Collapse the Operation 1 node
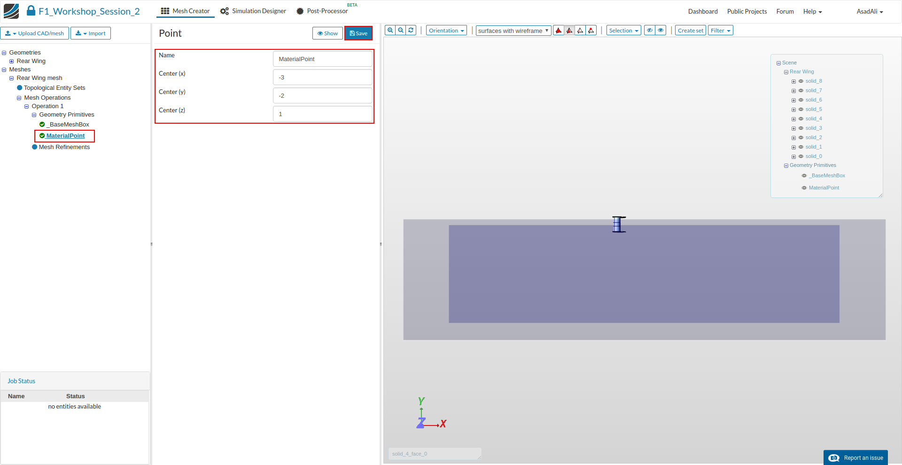 (x=26, y=106)
